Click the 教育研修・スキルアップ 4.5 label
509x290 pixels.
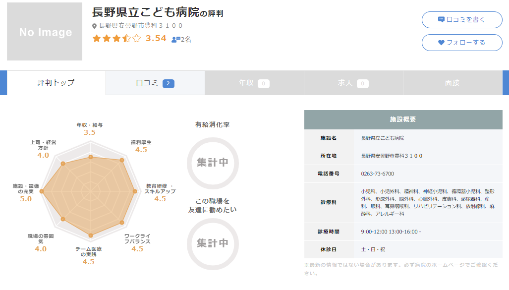click(x=160, y=193)
